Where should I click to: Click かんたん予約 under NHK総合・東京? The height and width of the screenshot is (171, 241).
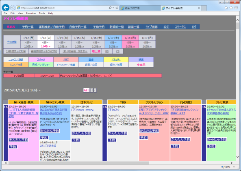click(19, 140)
